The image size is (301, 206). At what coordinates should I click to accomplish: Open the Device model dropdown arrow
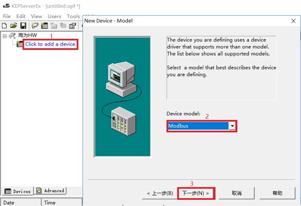tap(232, 126)
